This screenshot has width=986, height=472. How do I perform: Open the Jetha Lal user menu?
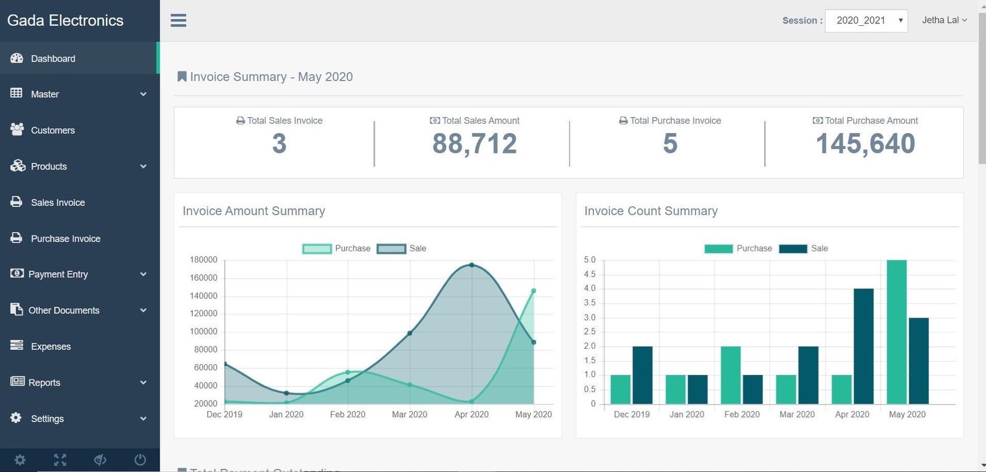(944, 20)
